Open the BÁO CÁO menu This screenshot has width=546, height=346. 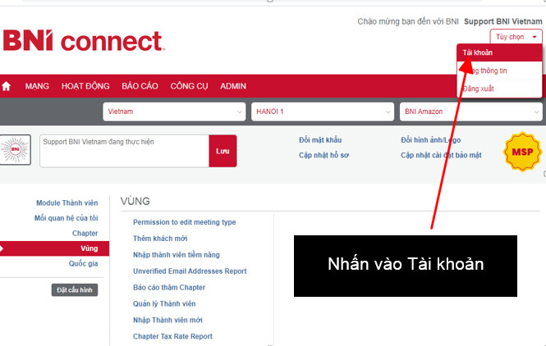click(140, 86)
